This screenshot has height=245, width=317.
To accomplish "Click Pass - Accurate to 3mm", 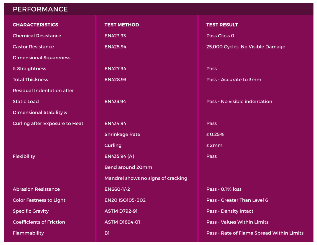I will (234, 79).
